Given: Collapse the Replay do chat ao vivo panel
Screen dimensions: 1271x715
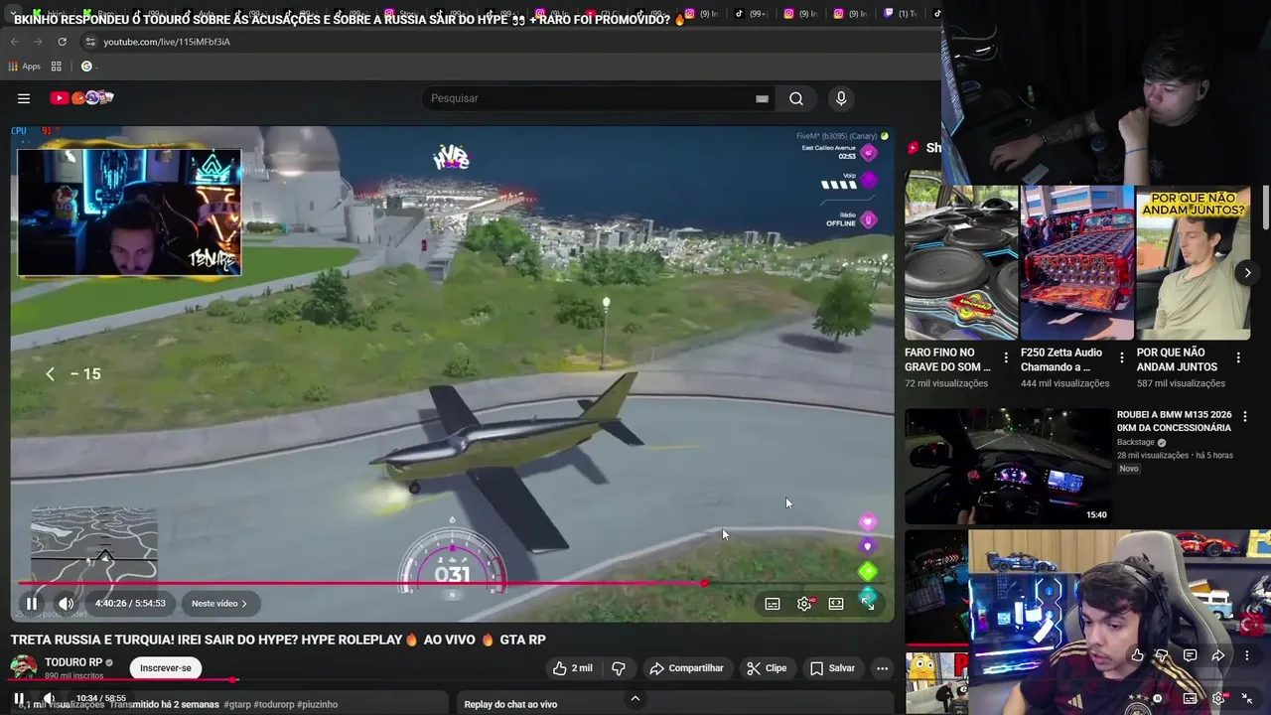Looking at the screenshot, I should (x=635, y=699).
